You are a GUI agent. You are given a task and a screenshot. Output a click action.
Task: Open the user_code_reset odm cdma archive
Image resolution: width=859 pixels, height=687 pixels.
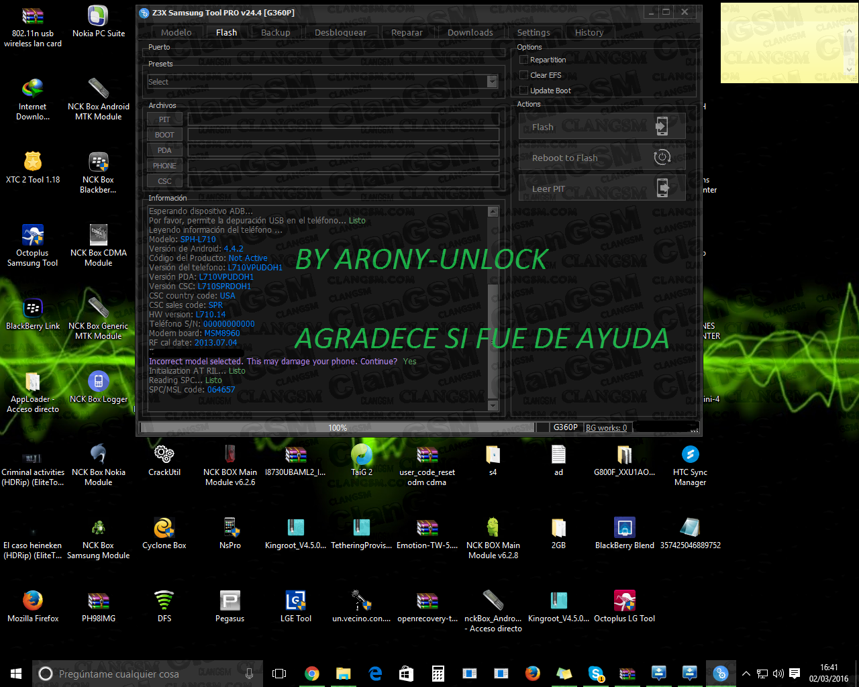(x=427, y=465)
